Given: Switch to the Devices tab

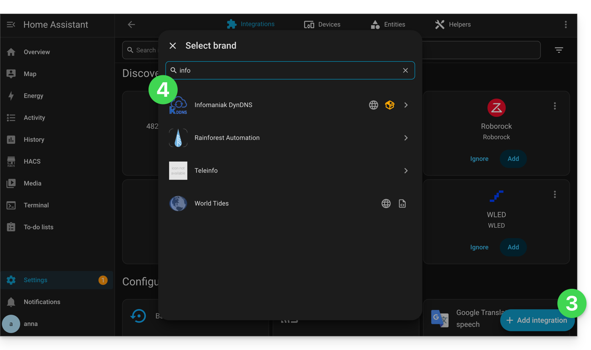Looking at the screenshot, I should 322,25.
